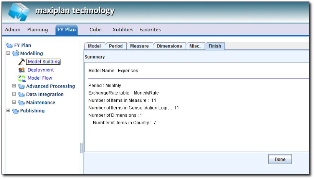The height and width of the screenshot is (179, 314).
Task: Click the Deployment people icon
Action: coord(21,70)
